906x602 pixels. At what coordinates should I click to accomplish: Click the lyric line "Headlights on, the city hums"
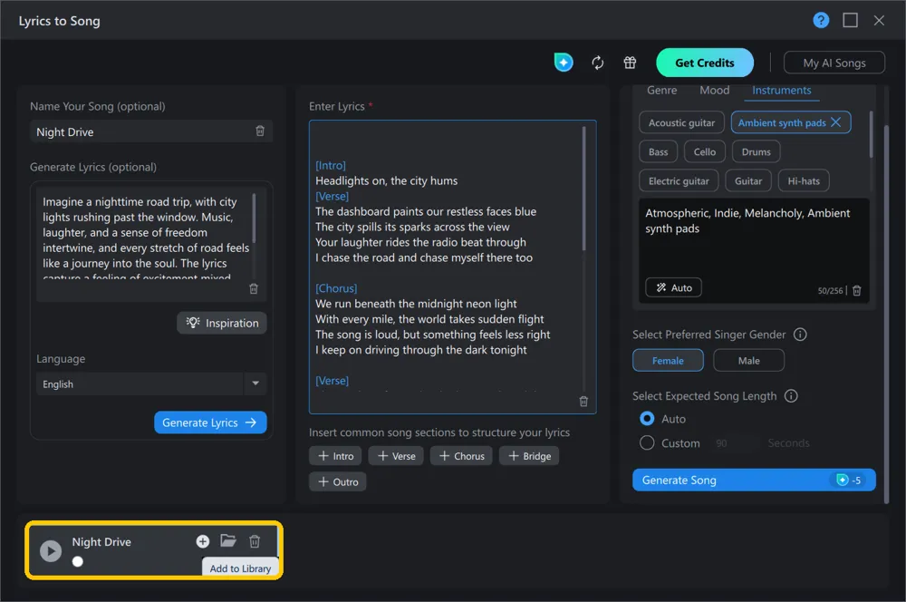[x=386, y=180]
